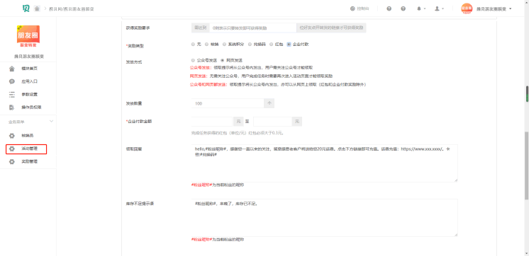Collapse the 业务菜单 section chevron
529x256 pixels.
pyautogui.click(x=51, y=121)
